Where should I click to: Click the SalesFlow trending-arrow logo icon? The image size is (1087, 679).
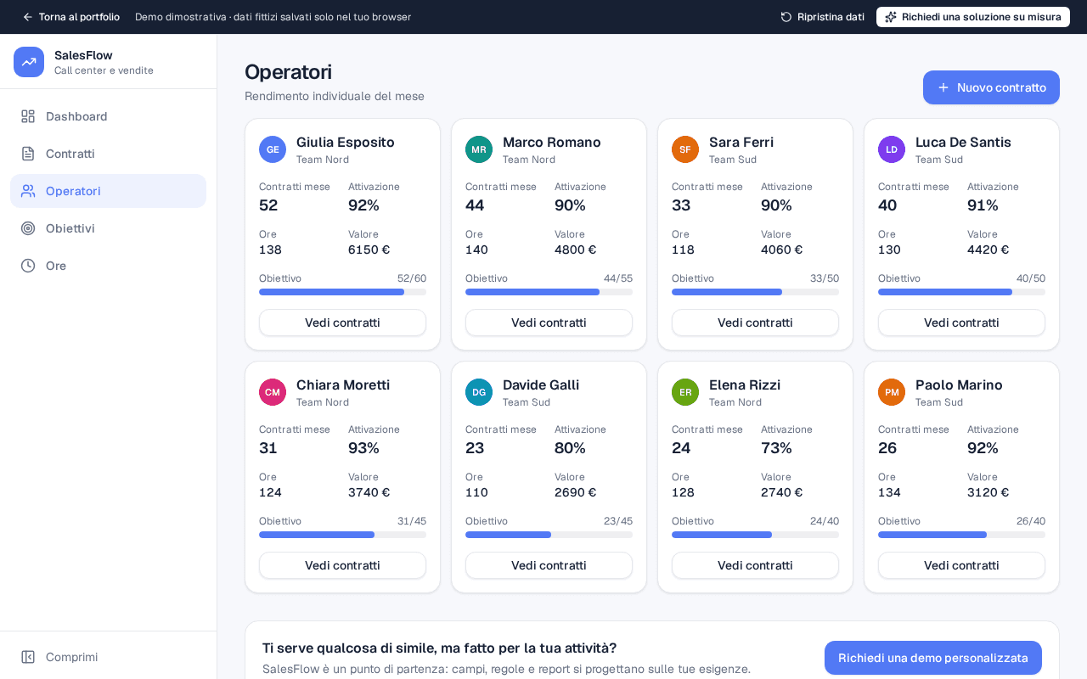click(x=29, y=62)
